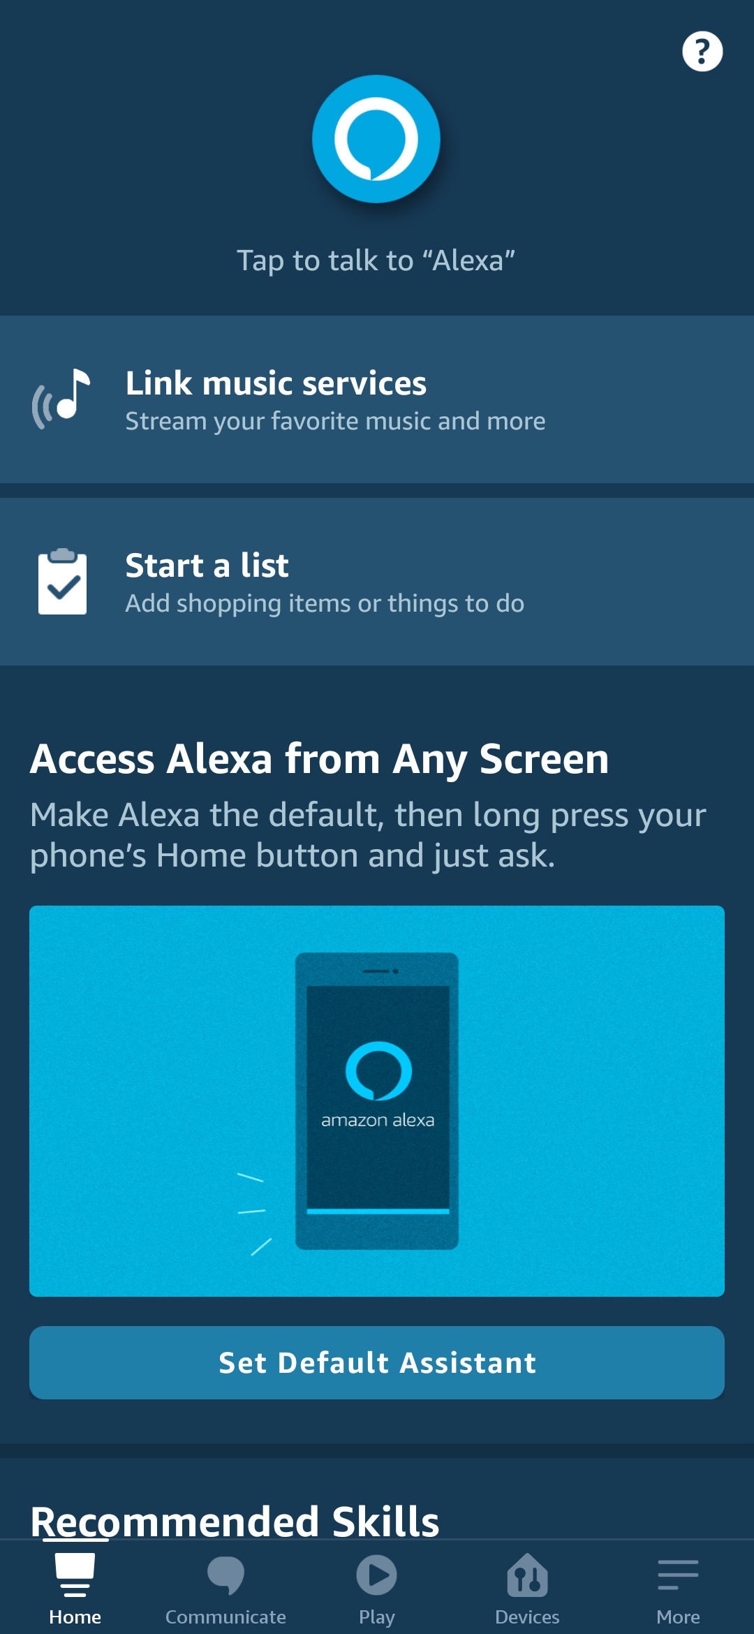
Task: Tap the clipboard checklist icon
Action: point(63,582)
